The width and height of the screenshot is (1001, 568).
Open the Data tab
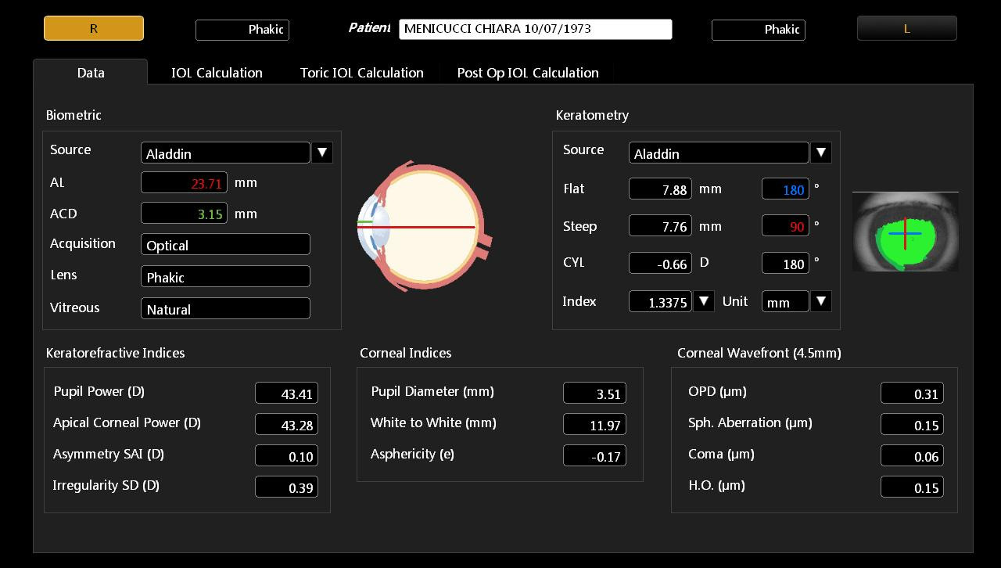(91, 73)
